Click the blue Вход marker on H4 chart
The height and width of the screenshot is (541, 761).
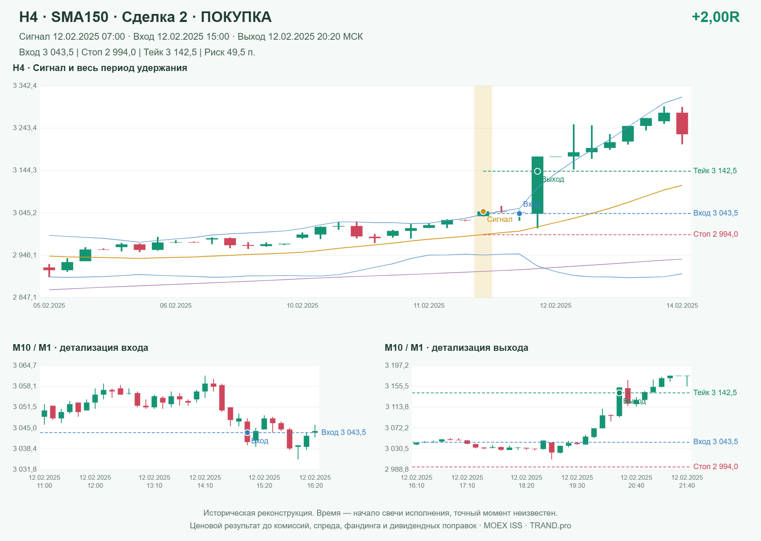pos(520,213)
